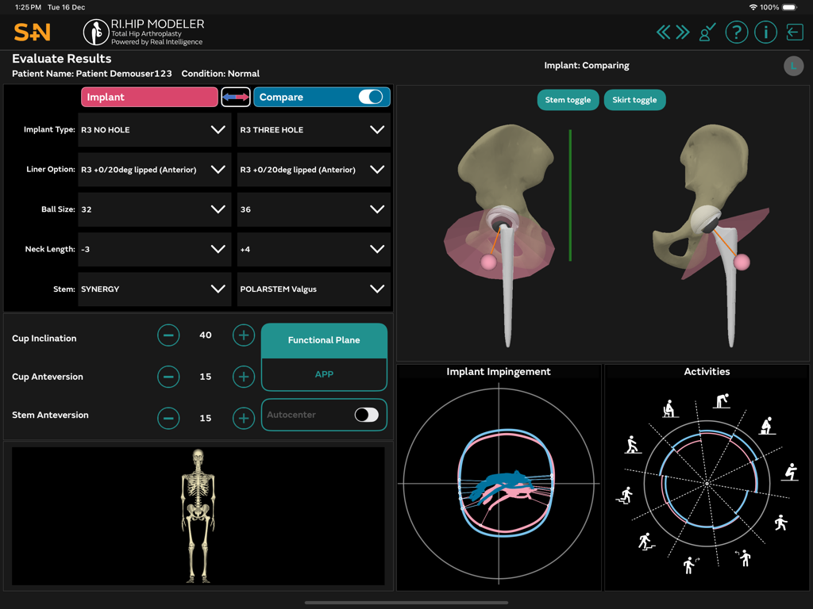This screenshot has width=813, height=609.
Task: Open the Ball Size 32 dropdown
Action: point(155,209)
